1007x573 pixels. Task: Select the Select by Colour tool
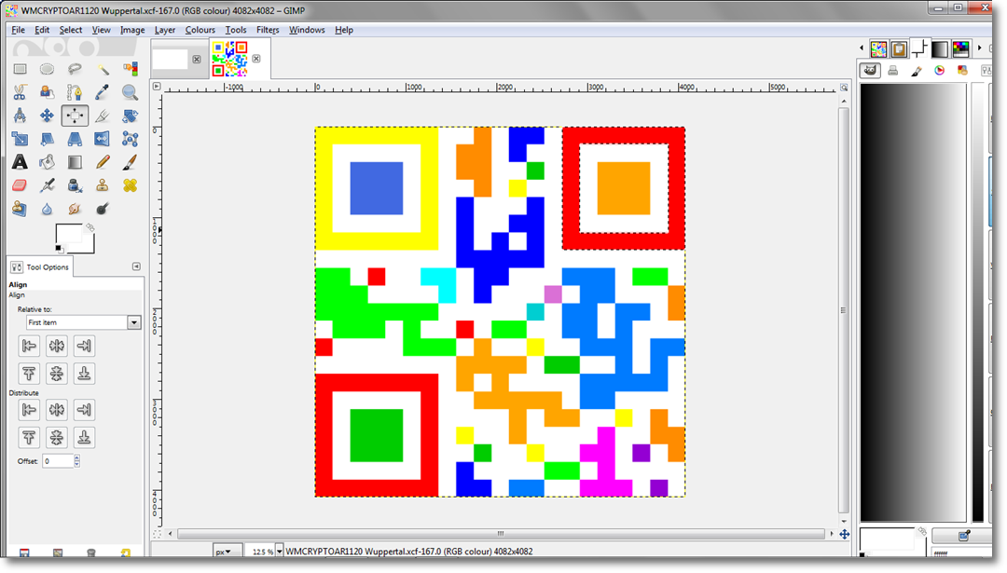(x=130, y=69)
